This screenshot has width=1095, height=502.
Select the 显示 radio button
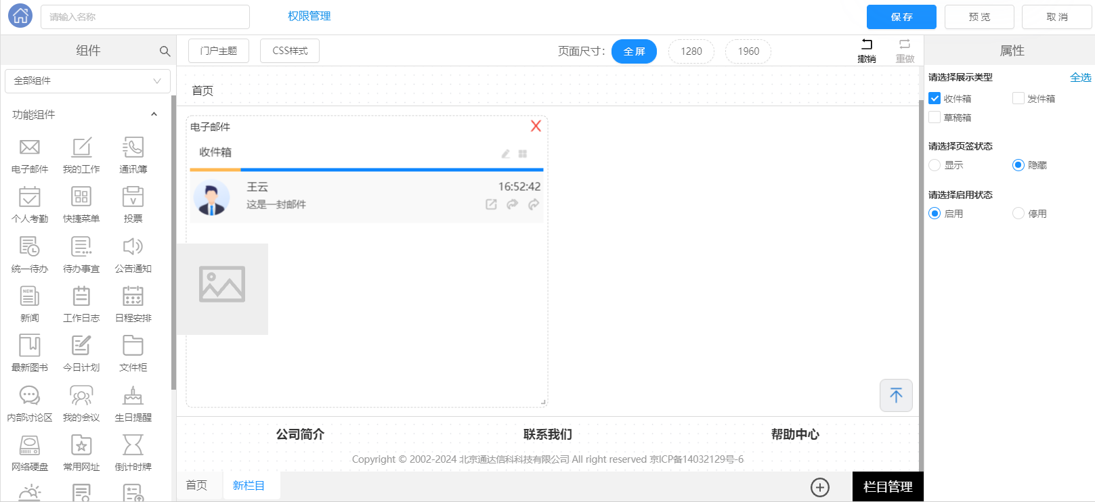935,165
